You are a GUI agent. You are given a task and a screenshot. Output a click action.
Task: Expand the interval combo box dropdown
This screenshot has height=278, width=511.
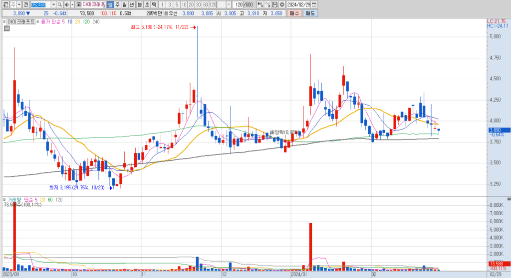click(229, 4)
